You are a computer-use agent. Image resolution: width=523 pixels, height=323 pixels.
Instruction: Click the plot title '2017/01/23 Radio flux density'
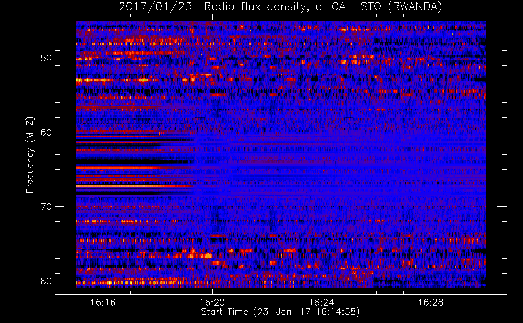[280, 6]
